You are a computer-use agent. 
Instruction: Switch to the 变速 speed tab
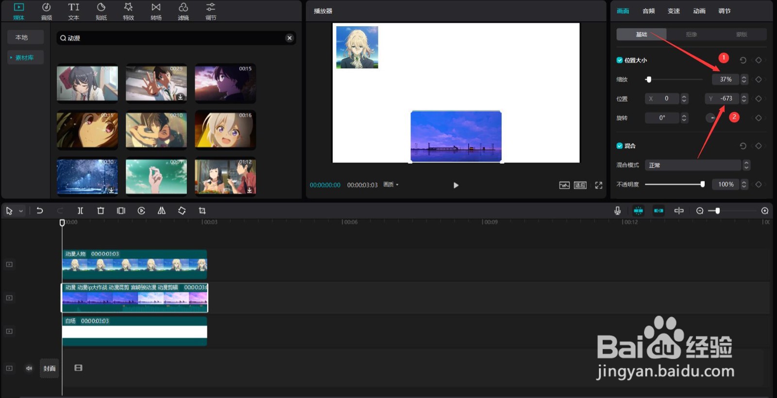coord(674,11)
